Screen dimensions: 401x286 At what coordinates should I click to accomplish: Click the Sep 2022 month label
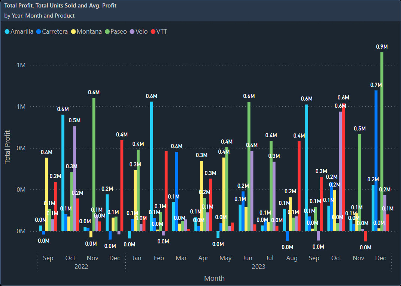pos(48,258)
